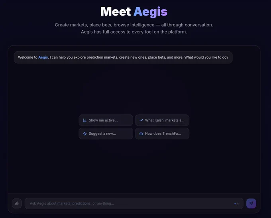Click the "Create markets, place bets" subtitle line
271x218 pixels.
point(134,25)
